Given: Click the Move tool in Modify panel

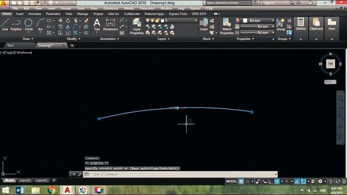Looking at the screenshot, I should click(x=60, y=21).
